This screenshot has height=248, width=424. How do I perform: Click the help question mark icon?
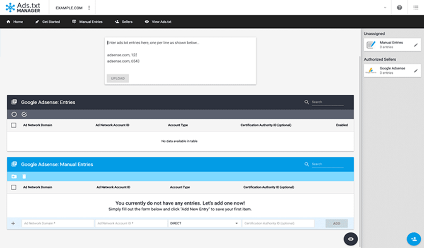tap(399, 7)
